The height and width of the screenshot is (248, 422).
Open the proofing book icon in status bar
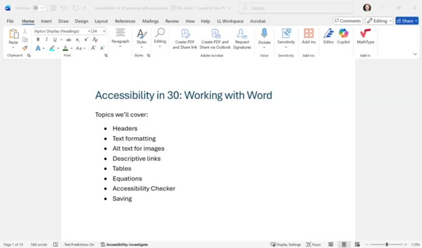[55, 244]
